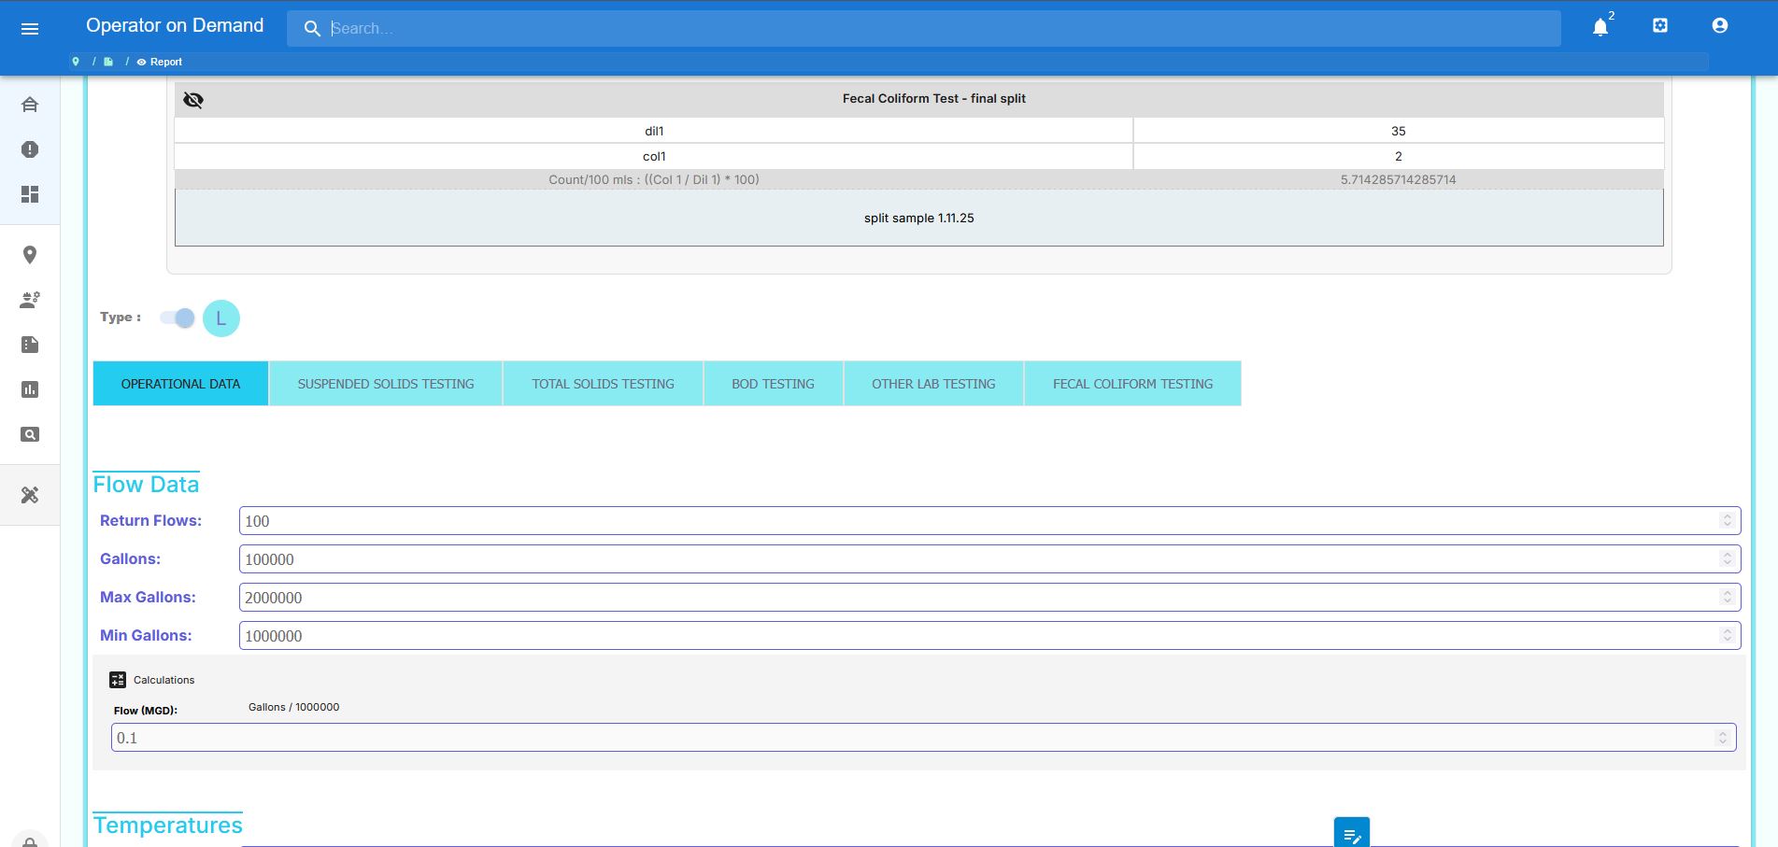Open the tools wrench icon in sidebar
The width and height of the screenshot is (1778, 847).
pyautogui.click(x=30, y=495)
